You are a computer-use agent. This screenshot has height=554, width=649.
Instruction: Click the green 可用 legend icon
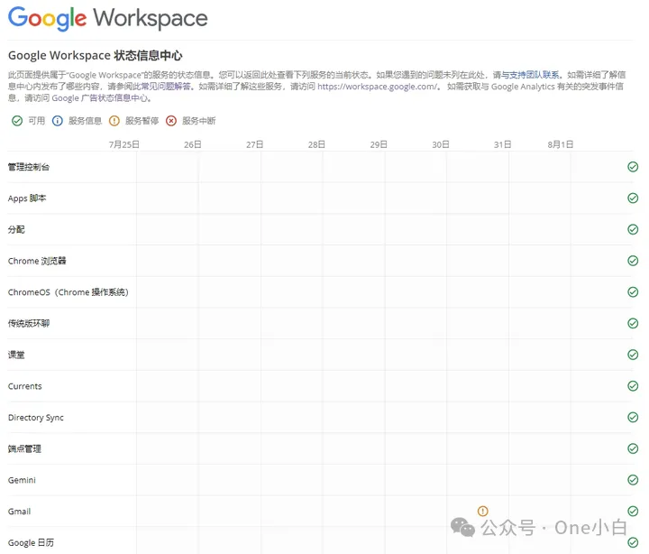[17, 121]
